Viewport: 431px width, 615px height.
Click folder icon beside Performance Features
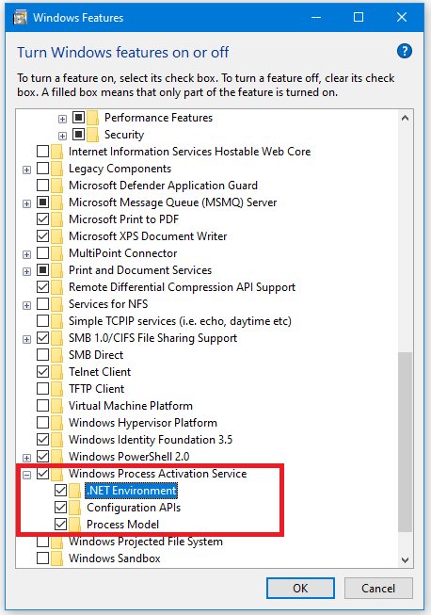point(92,118)
